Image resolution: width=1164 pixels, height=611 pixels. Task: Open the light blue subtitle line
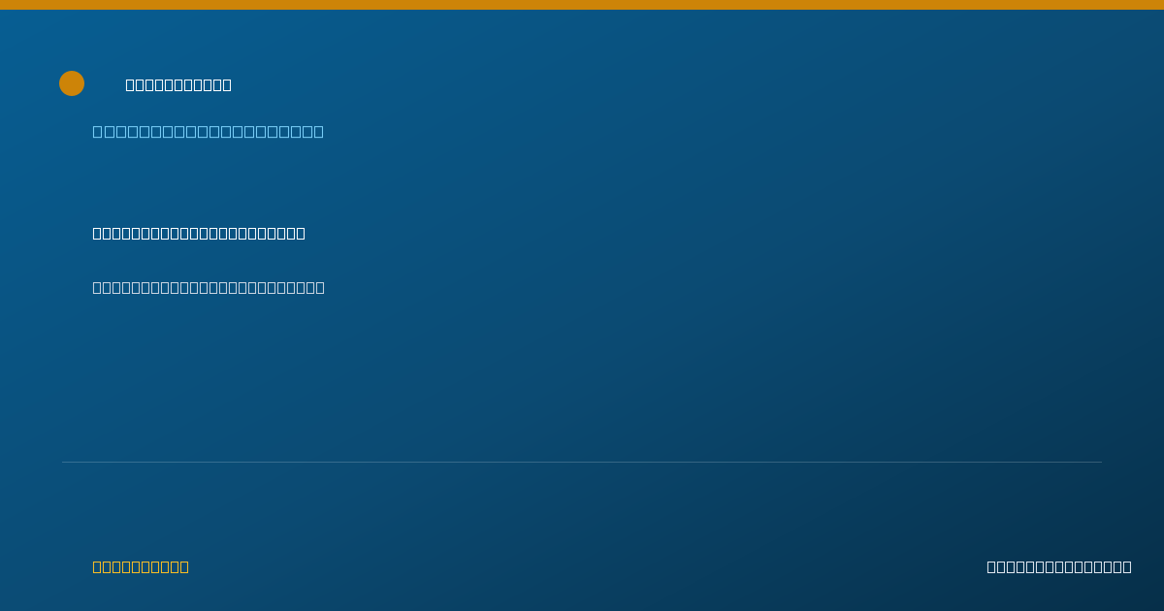coord(208,131)
